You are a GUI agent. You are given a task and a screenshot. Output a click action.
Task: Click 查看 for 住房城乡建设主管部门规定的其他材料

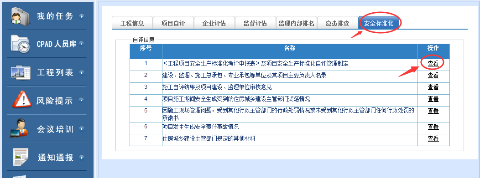[433, 138]
